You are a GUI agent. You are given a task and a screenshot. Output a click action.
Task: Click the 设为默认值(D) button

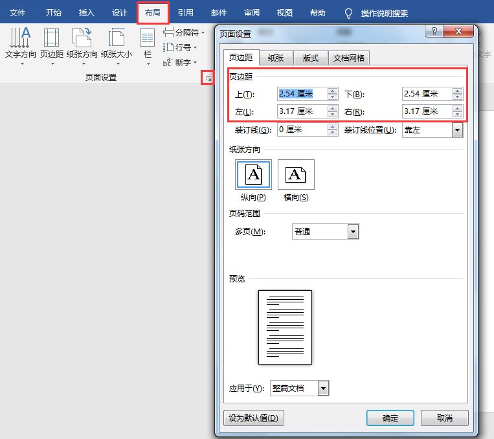[254, 418]
